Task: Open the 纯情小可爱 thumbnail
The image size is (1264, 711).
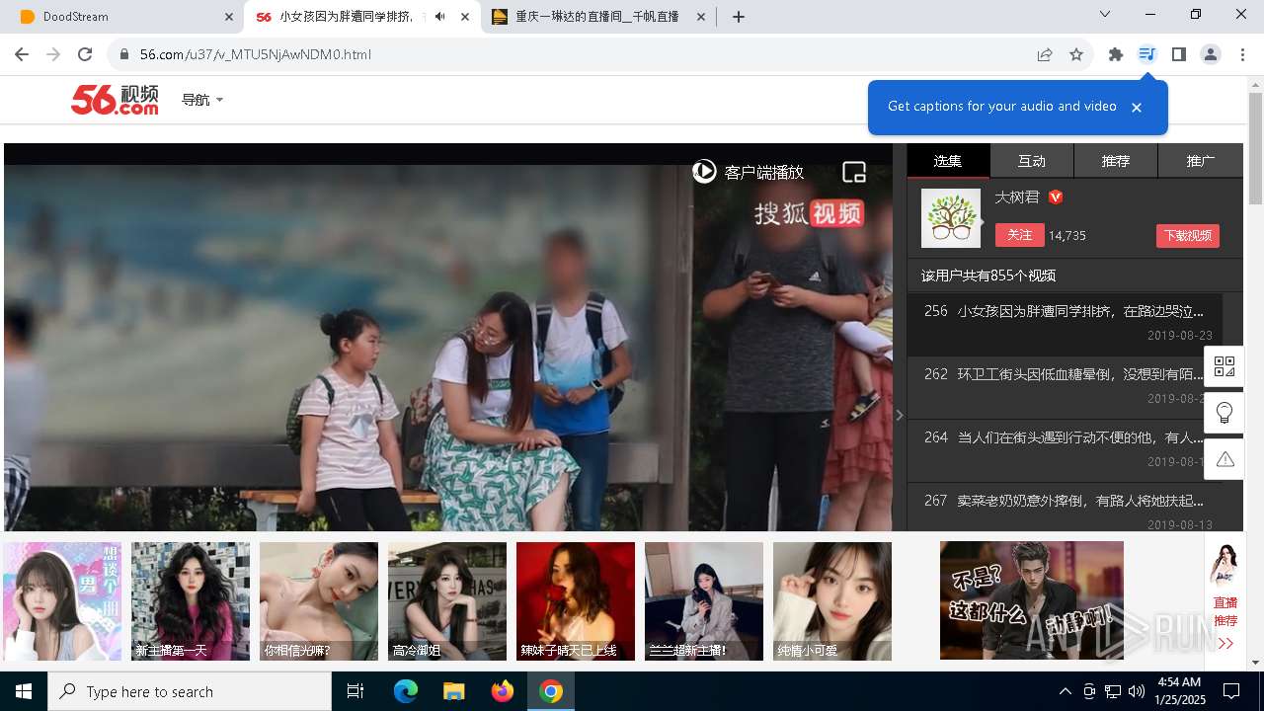Action: pos(832,601)
